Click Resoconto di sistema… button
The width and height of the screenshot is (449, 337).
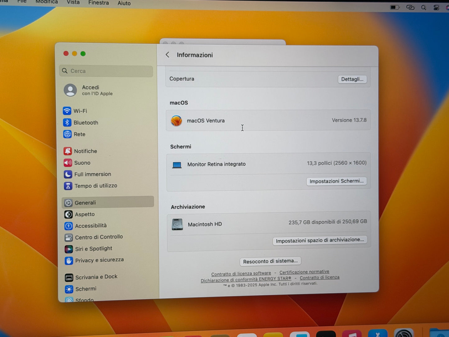pos(270,261)
